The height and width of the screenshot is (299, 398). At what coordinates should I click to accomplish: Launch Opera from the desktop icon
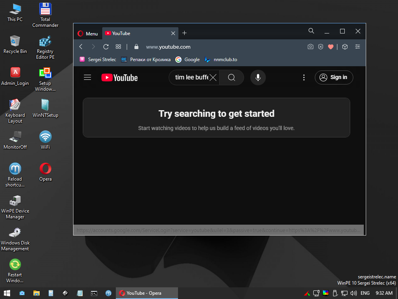pos(45,172)
